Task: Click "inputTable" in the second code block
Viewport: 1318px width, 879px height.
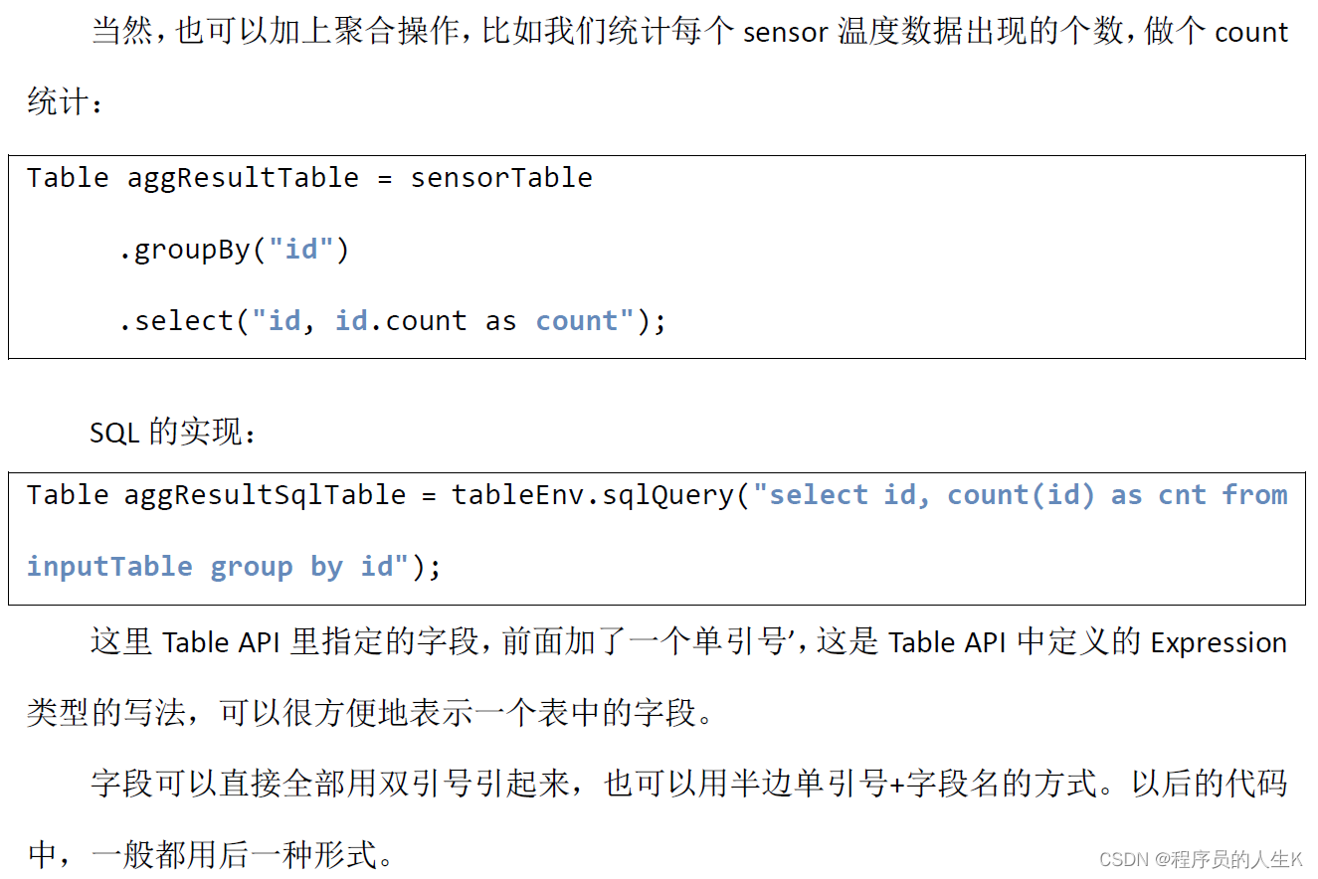Action: click(x=109, y=567)
